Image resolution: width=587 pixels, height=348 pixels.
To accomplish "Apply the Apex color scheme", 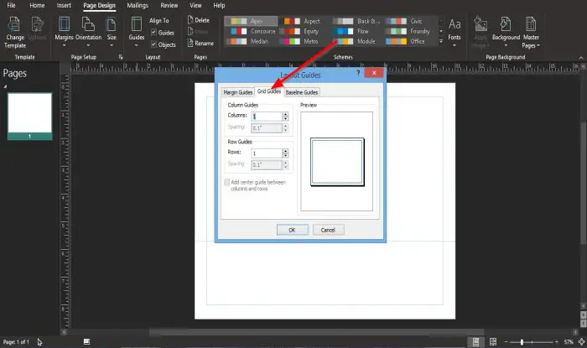I will click(x=252, y=21).
